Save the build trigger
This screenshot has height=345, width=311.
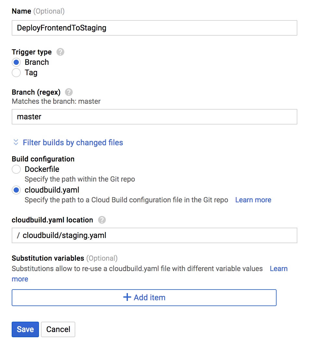[25, 329]
